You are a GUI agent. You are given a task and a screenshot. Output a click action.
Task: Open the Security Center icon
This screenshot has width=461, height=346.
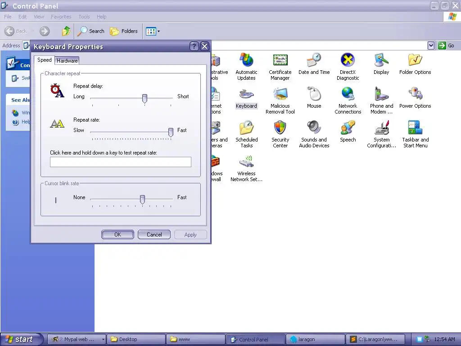coord(280,134)
